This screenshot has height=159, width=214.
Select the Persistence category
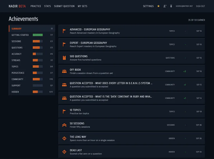coord(32,73)
